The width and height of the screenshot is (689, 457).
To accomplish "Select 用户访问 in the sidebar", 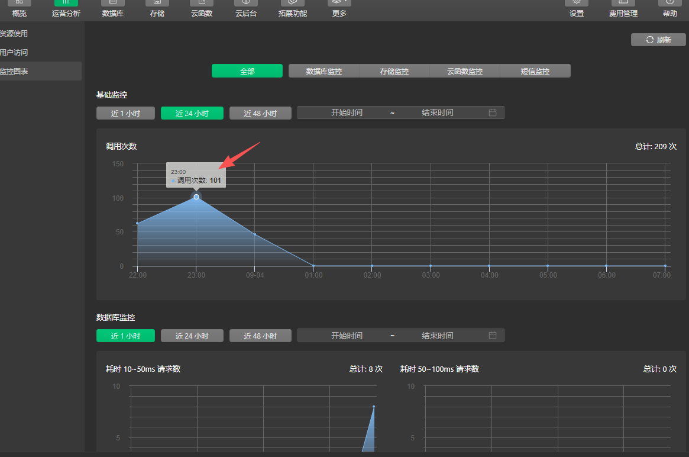I will tap(40, 52).
